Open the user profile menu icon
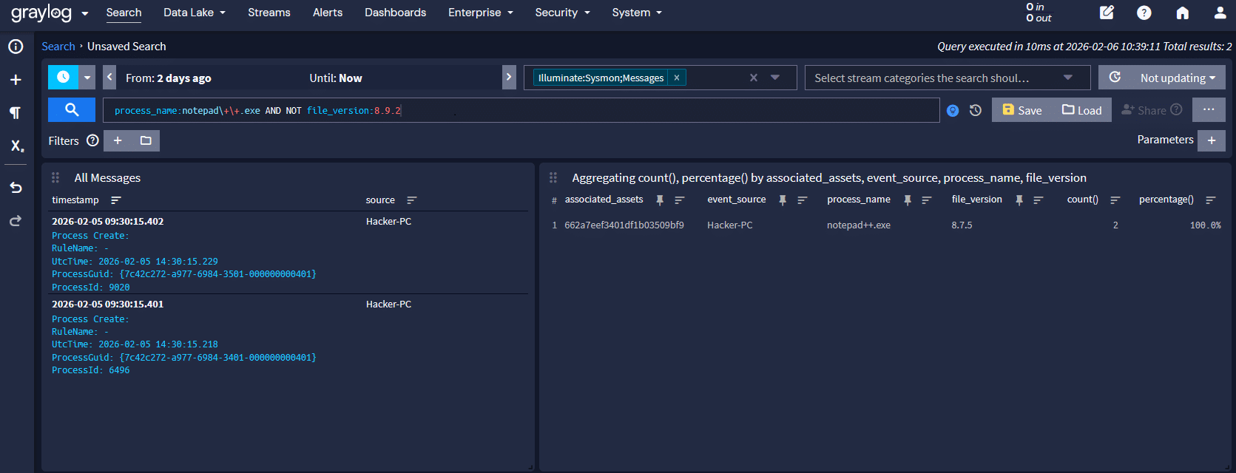 pyautogui.click(x=1220, y=13)
